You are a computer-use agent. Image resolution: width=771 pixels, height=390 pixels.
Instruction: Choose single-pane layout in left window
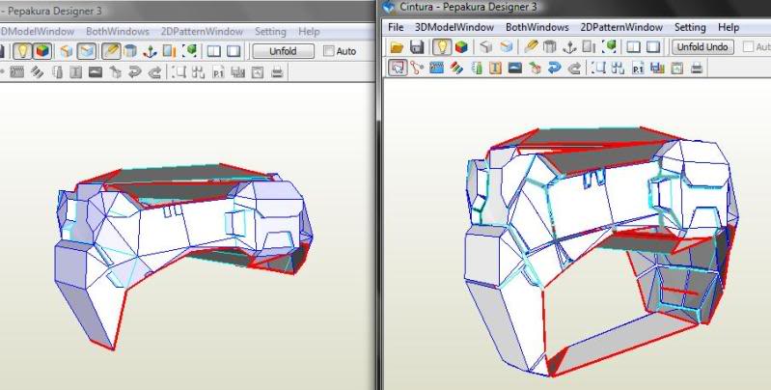pos(234,50)
